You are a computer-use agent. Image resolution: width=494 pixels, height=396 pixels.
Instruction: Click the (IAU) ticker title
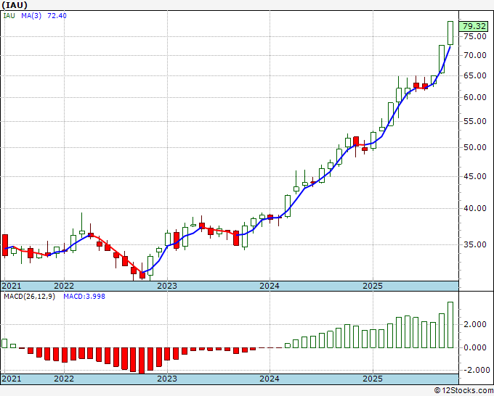coord(15,5)
